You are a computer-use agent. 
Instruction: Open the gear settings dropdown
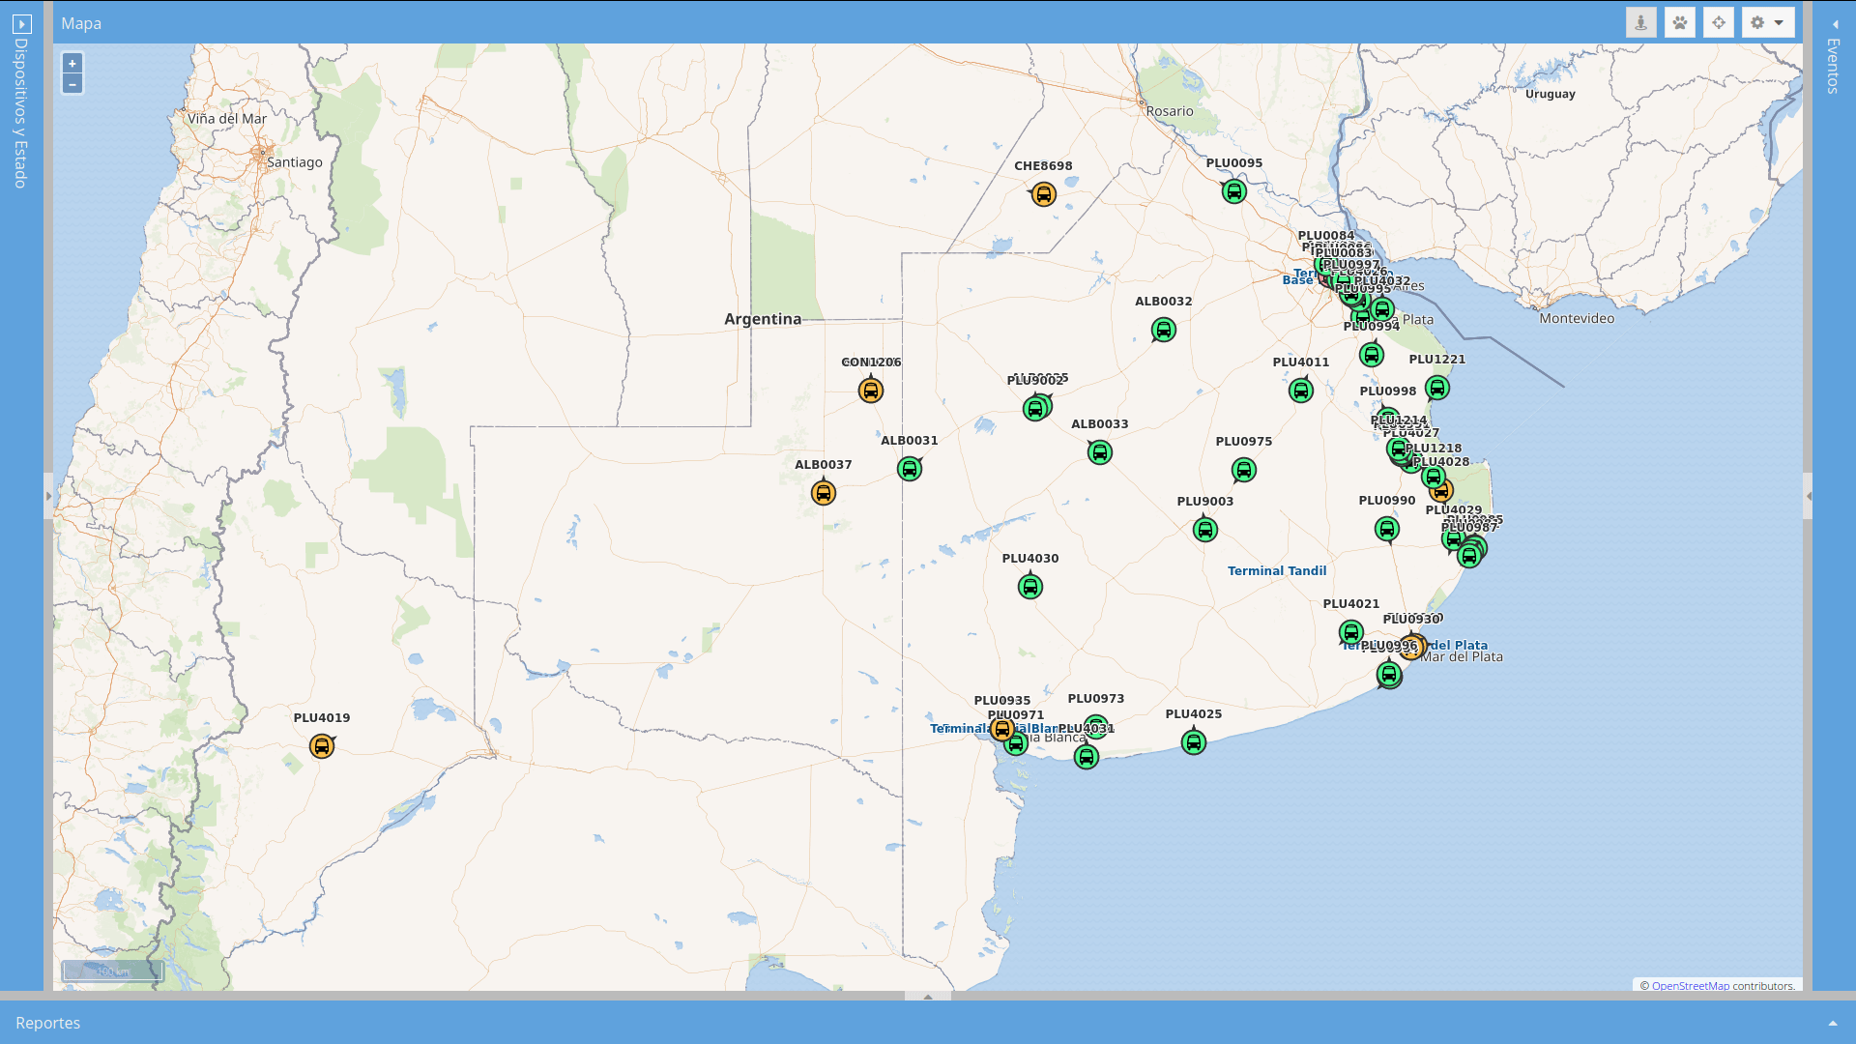(x=1767, y=22)
